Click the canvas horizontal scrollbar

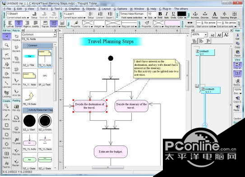click(x=108, y=168)
